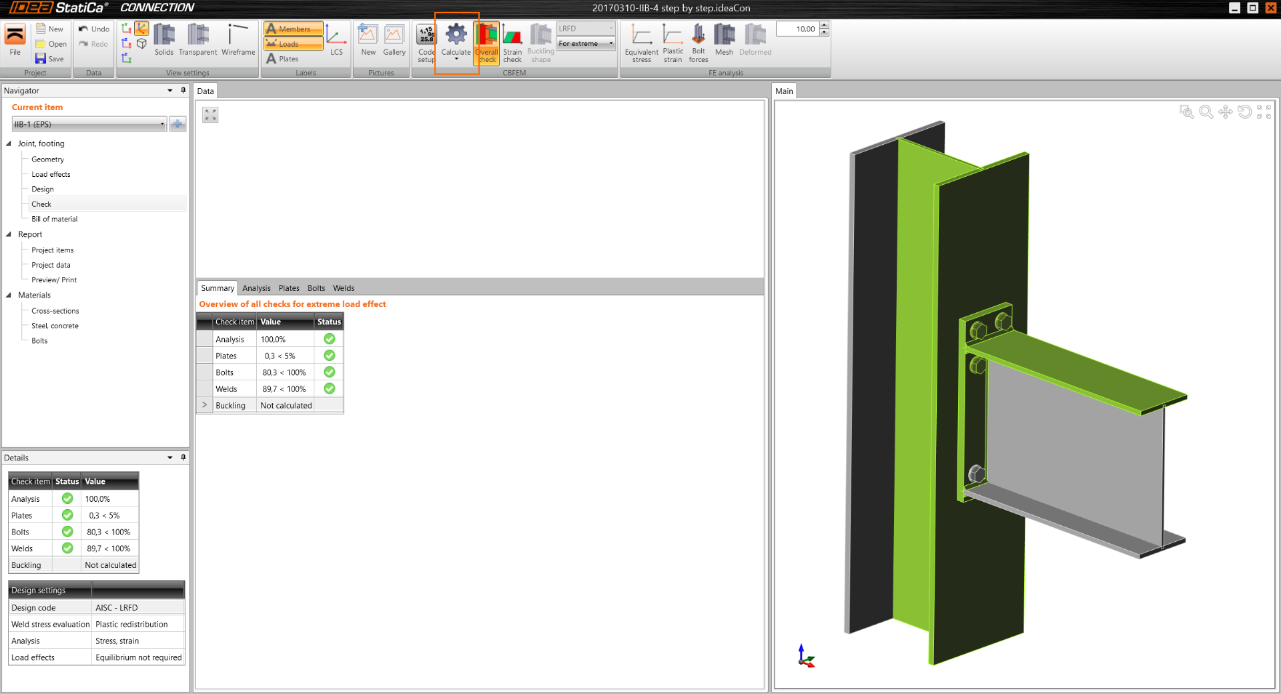Switch to the Bolts results tab
Image resolution: width=1281 pixels, height=694 pixels.
316,288
